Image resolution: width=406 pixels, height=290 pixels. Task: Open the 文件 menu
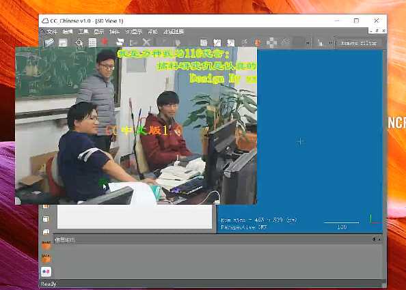52,32
